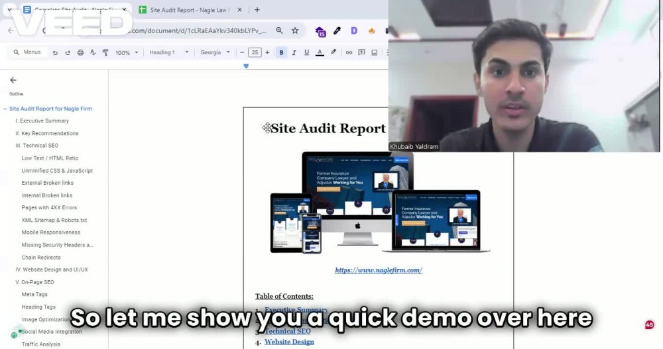
Task: Insert a link using the chain icon
Action: 349,53
